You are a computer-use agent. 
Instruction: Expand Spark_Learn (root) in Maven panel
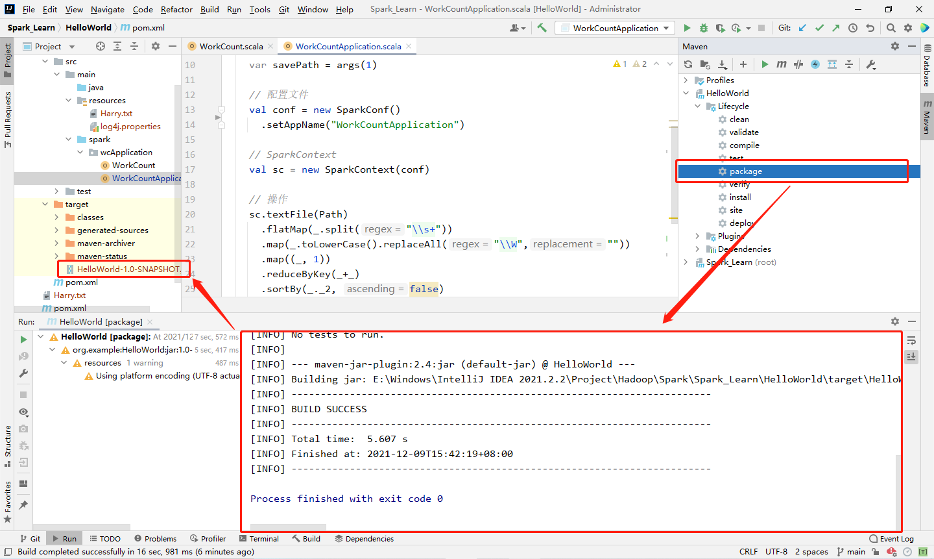click(686, 262)
